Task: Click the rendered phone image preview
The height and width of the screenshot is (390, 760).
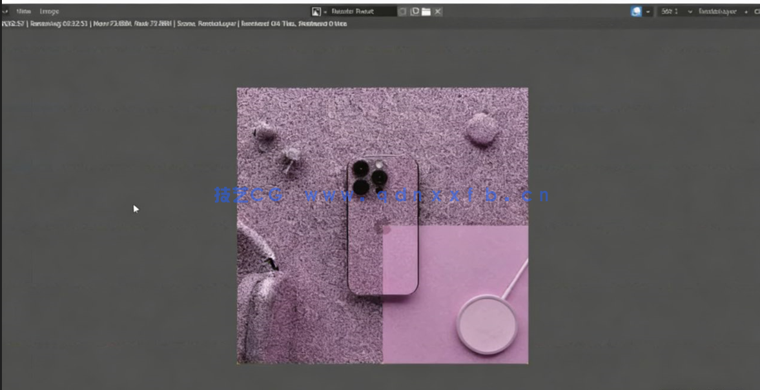Action: 382,226
